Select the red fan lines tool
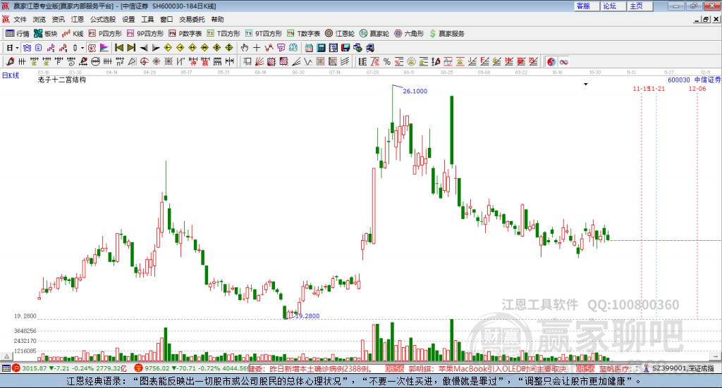 [x=259, y=61]
